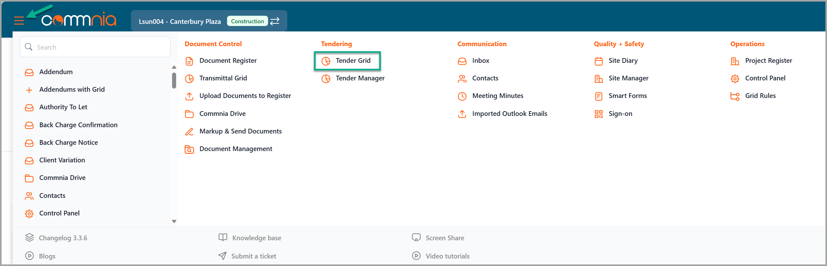
Task: Click the Communication section heading
Action: tap(482, 44)
